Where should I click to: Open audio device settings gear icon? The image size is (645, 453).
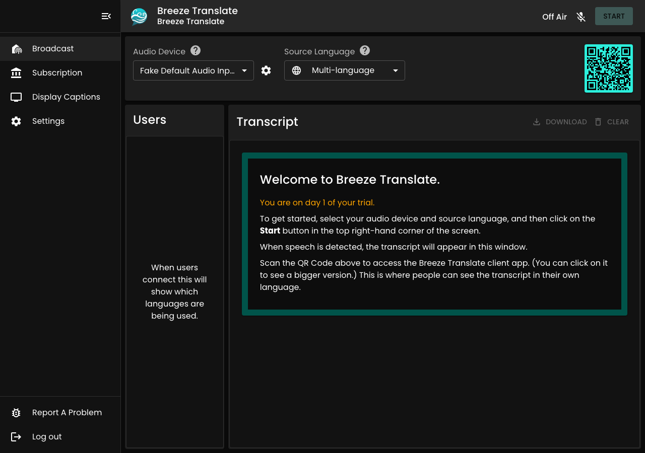tap(266, 70)
